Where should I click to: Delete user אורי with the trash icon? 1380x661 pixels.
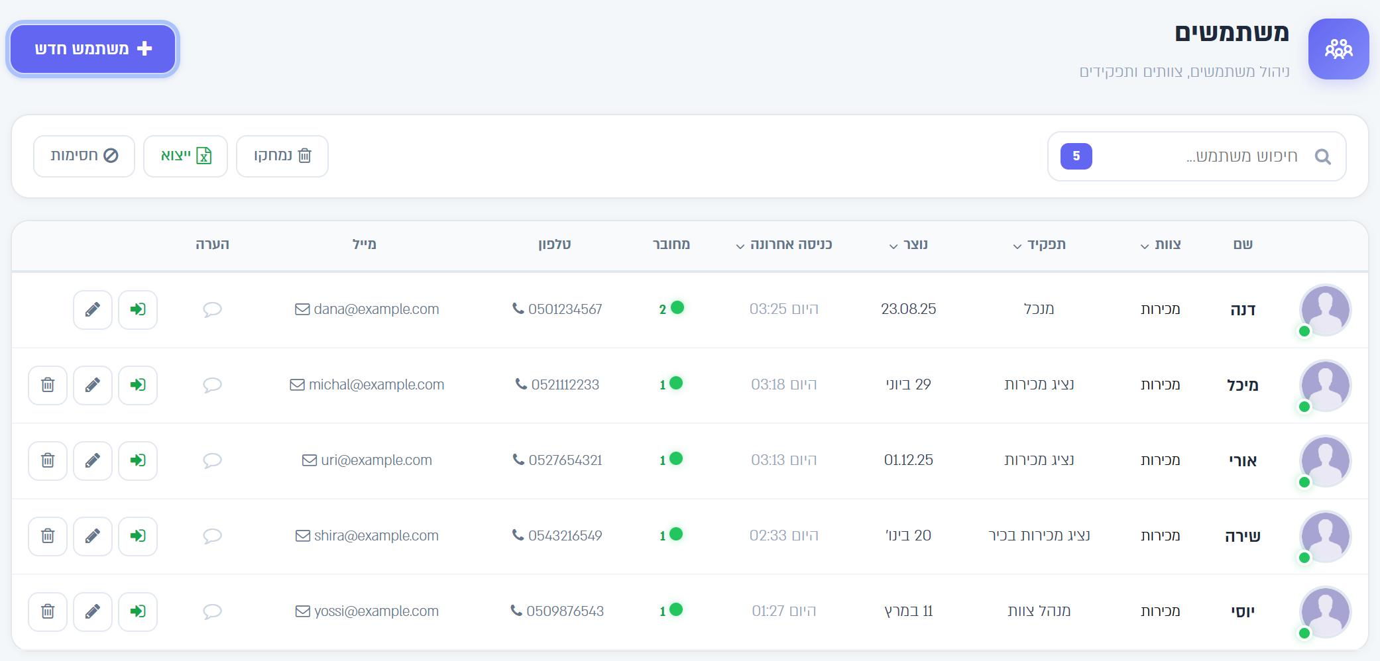click(48, 460)
